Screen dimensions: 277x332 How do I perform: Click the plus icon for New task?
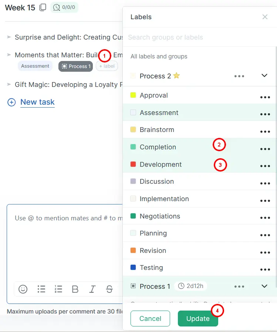pos(11,102)
